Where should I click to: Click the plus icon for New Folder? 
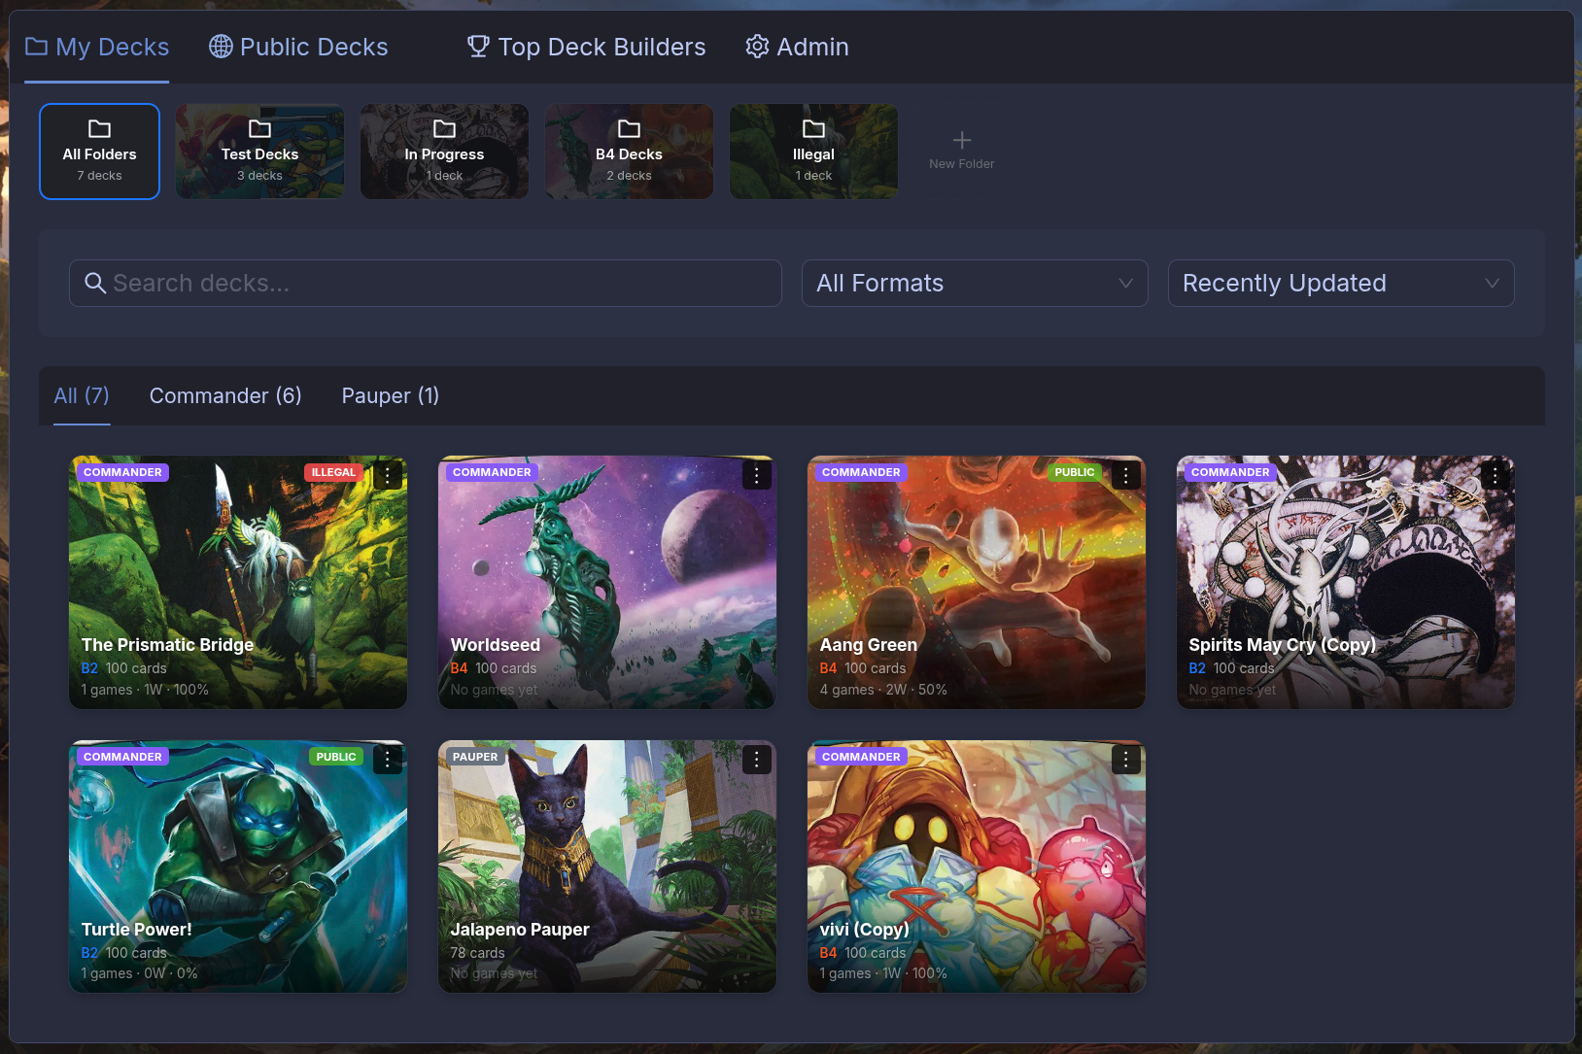click(961, 141)
